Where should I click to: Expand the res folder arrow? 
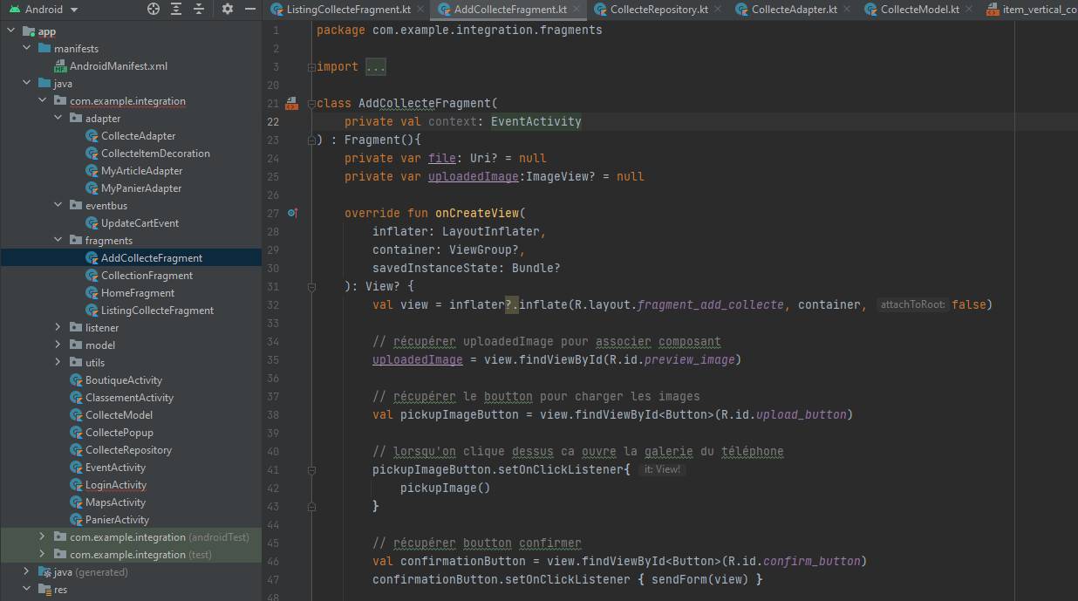click(x=26, y=590)
